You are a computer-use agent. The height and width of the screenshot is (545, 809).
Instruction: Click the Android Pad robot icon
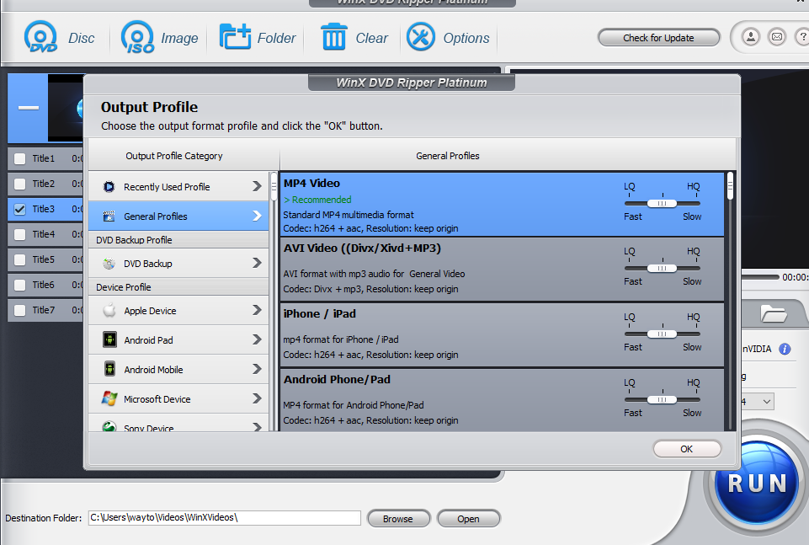click(109, 339)
